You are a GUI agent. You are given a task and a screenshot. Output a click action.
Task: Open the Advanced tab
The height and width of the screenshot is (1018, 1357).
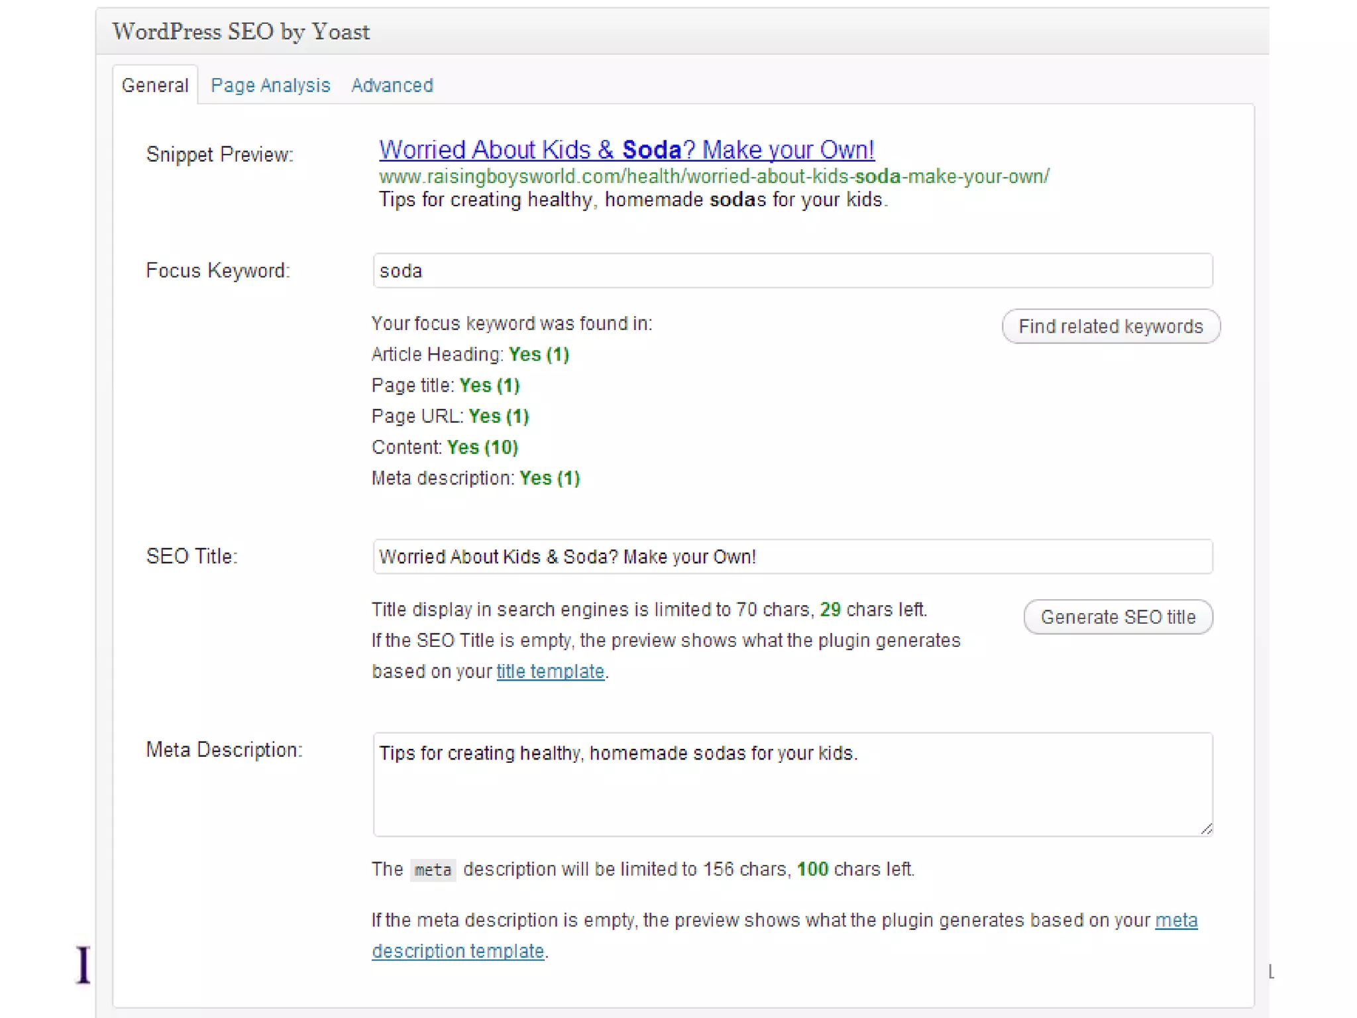click(x=392, y=85)
